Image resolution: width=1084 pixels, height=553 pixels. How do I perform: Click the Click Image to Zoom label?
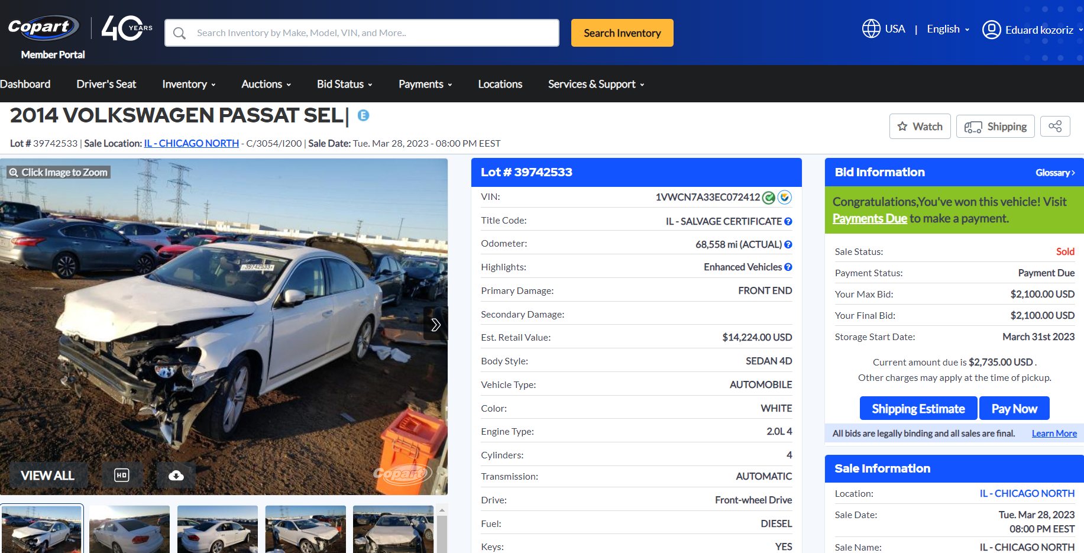(59, 172)
